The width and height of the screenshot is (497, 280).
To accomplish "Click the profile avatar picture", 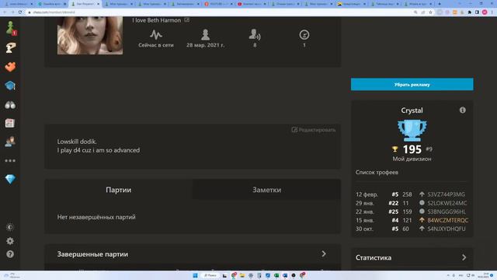I will pyautogui.click(x=90, y=36).
